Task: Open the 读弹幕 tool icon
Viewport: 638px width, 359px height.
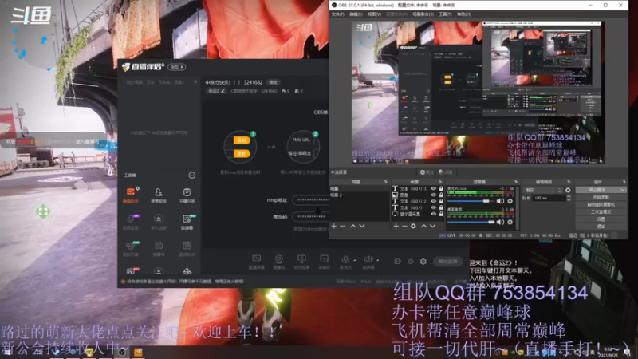Action: pos(187,222)
